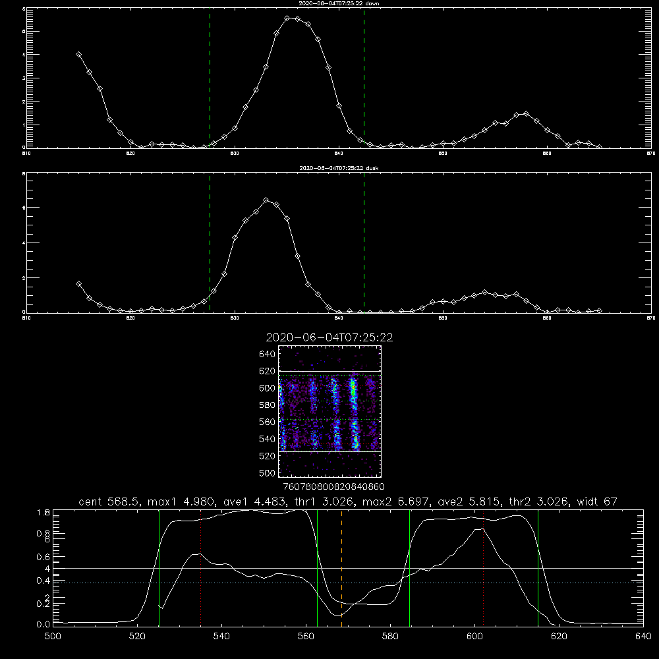Screen dimensions: 659x659
Task: Click the lower solid white line in the spectral image
Action: point(329,451)
